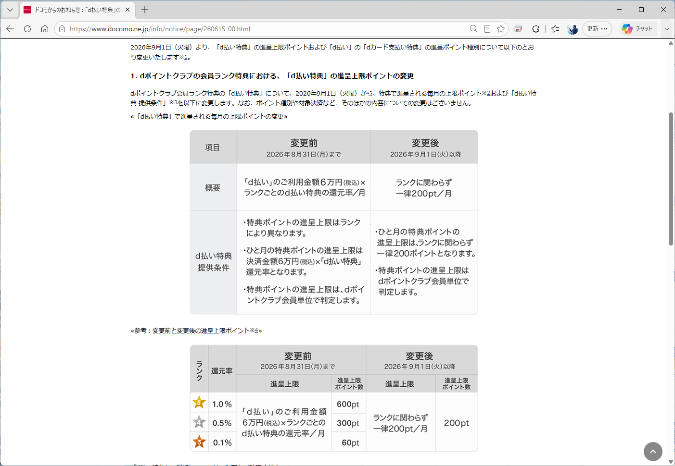This screenshot has width=675, height=466.
Task: Click the scrollbar down arrow
Action: click(671, 462)
